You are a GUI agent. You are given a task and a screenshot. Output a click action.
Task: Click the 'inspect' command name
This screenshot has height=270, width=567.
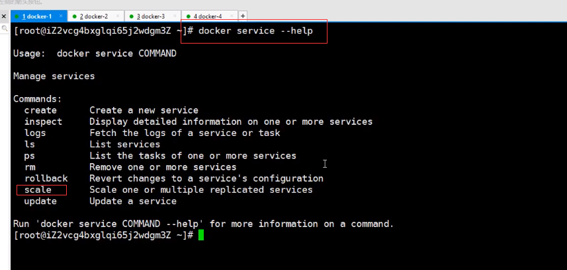[43, 121]
